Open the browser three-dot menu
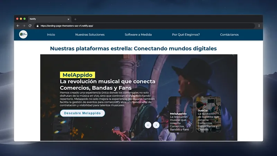Image resolution: width=277 pixels, height=156 pixels. [x=259, y=26]
